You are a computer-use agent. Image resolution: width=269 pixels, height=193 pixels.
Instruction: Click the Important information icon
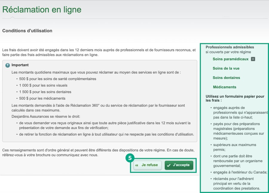point(7,65)
